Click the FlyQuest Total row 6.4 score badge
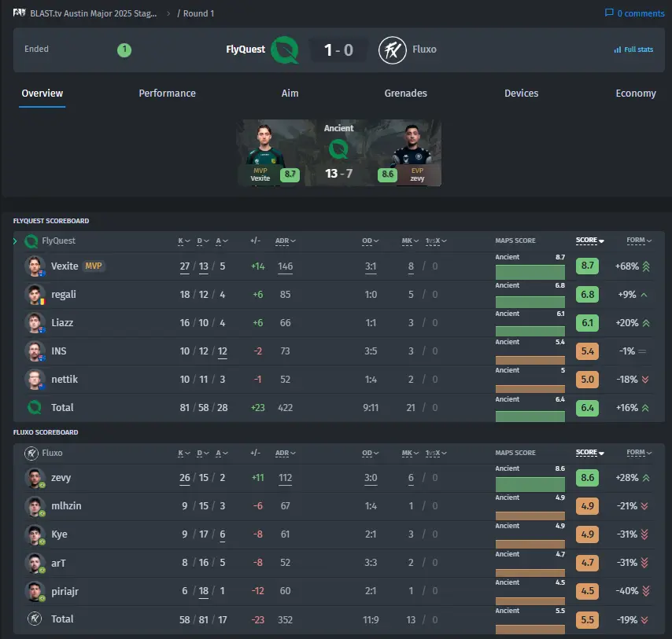 click(587, 408)
